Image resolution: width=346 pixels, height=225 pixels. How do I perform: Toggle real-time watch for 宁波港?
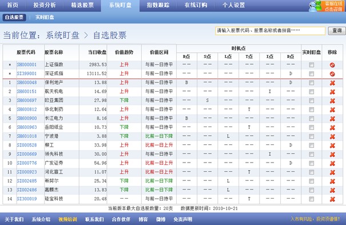pyautogui.click(x=311, y=136)
